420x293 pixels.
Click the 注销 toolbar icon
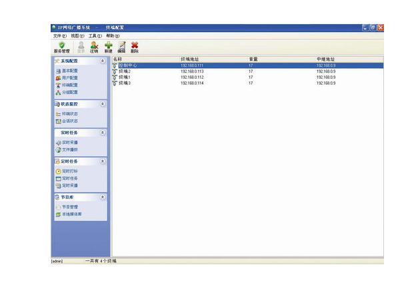point(94,47)
